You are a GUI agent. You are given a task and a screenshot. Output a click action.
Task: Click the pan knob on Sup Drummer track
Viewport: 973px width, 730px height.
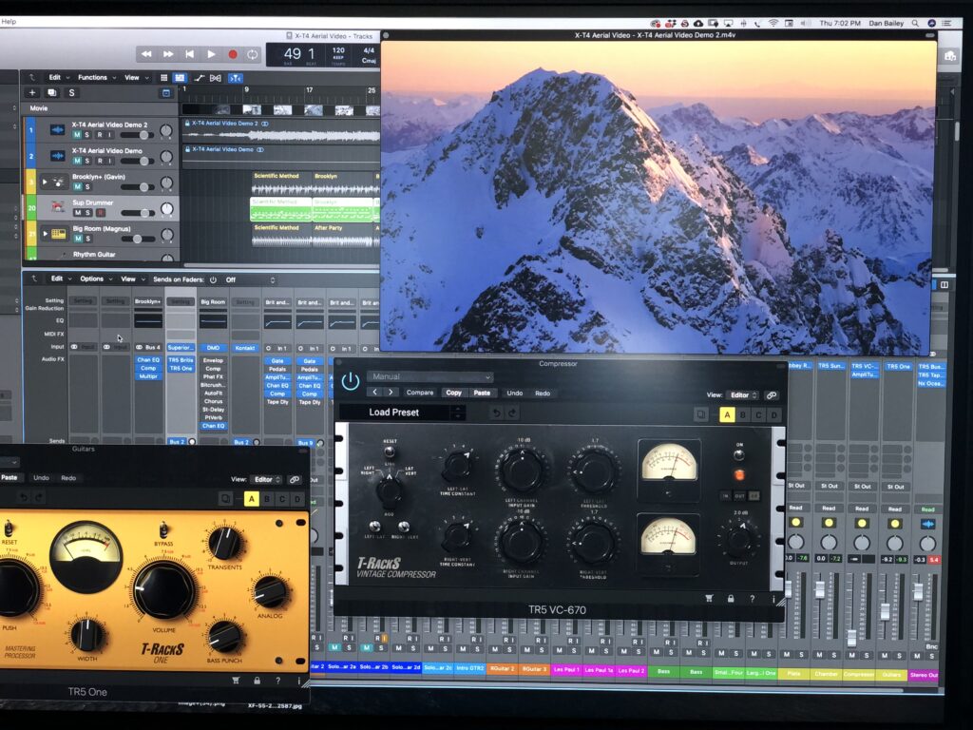[167, 208]
